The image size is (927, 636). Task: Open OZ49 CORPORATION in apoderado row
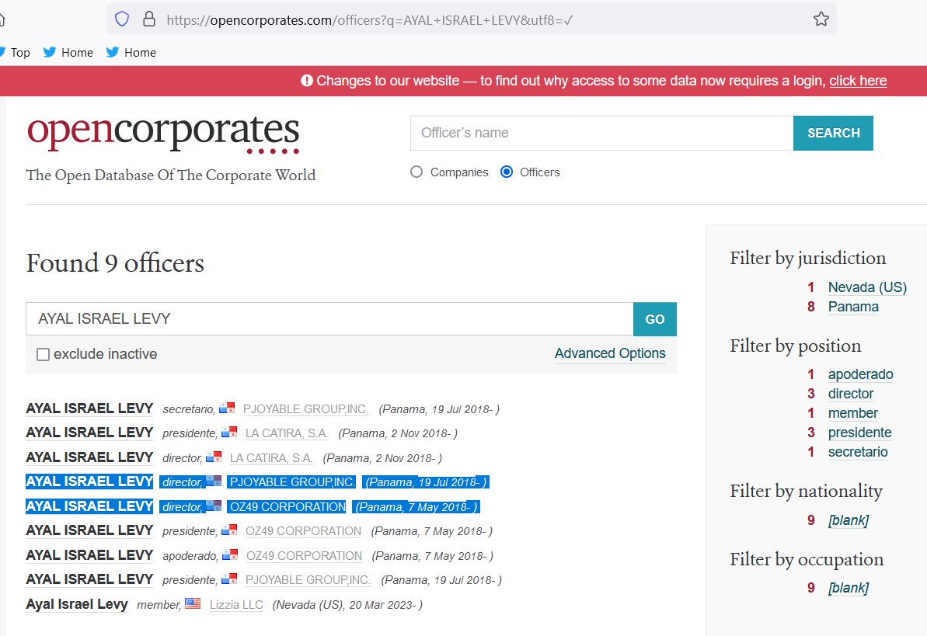304,556
